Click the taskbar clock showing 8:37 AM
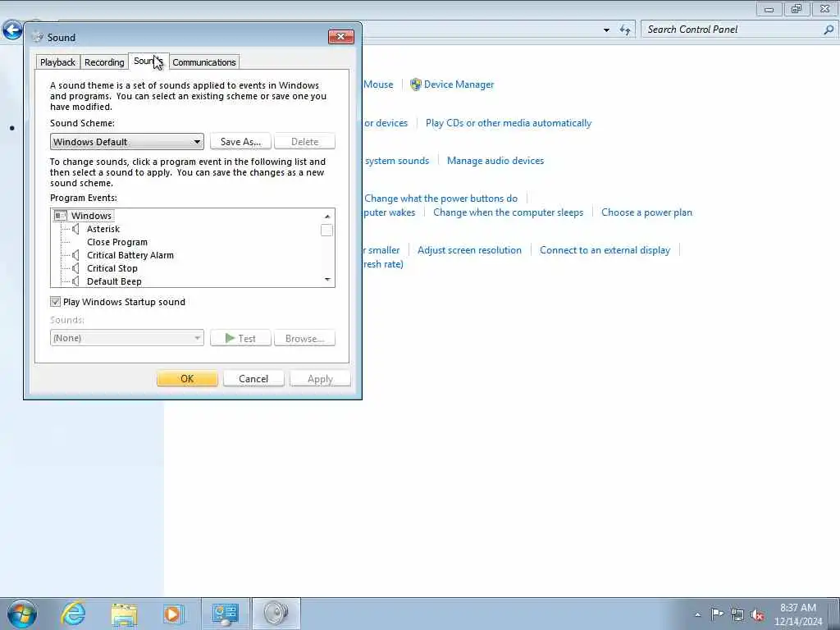This screenshot has height=630, width=840. [x=797, y=614]
